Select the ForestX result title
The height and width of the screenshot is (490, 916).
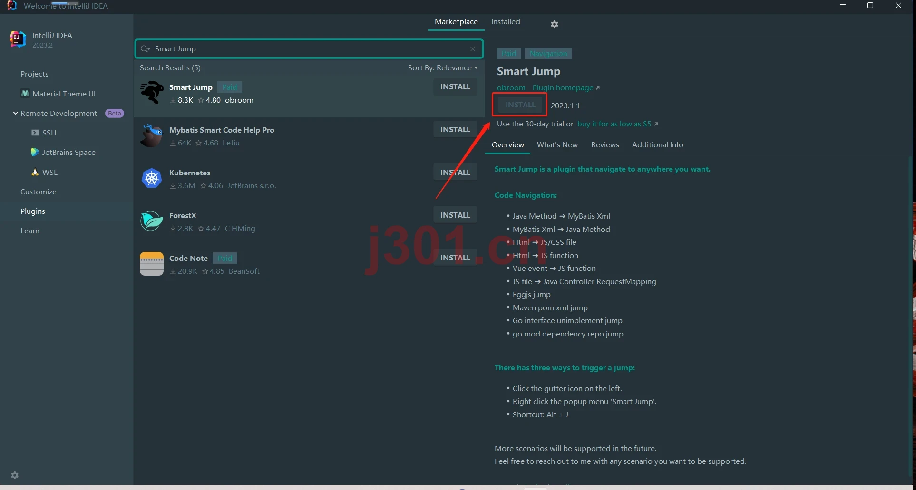click(x=183, y=216)
